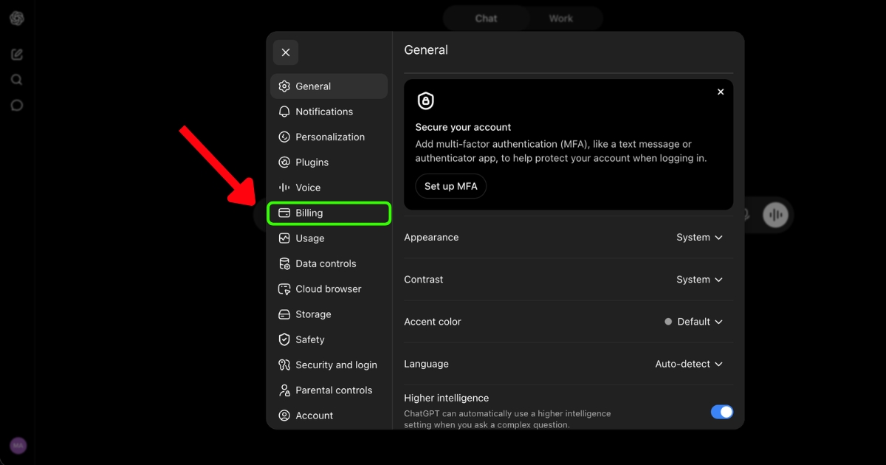Click the Data controls database icon
The image size is (886, 465).
284,263
